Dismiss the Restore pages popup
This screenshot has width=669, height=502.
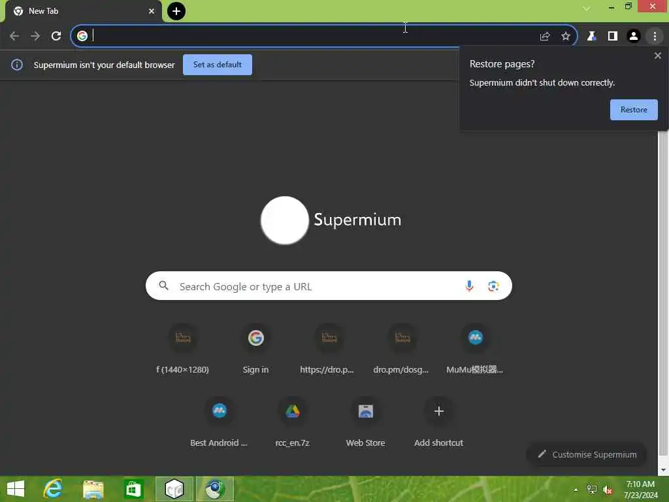(657, 56)
